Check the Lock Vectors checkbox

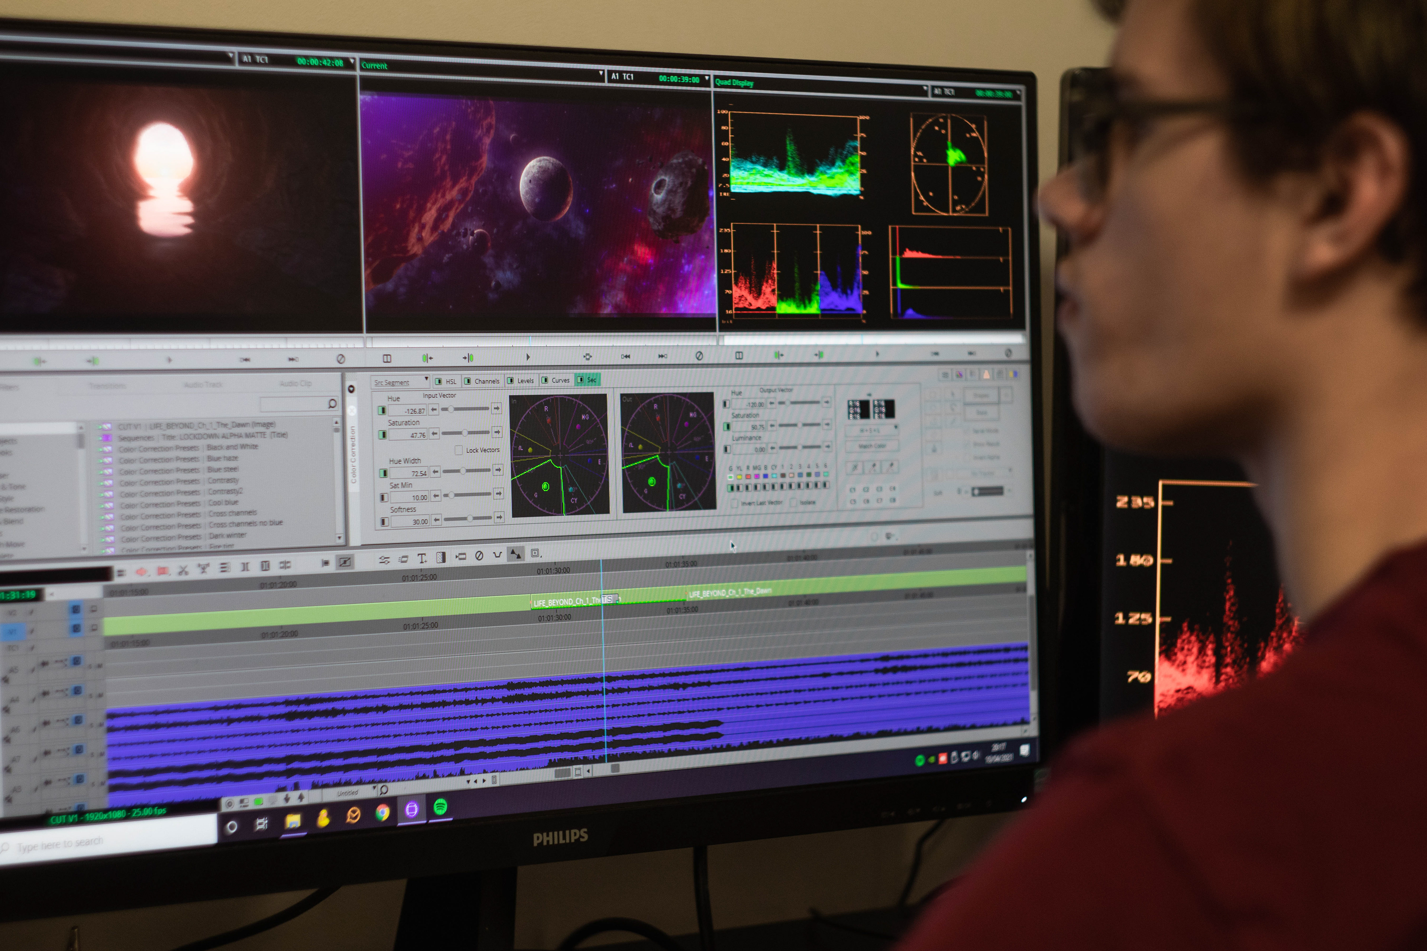(459, 451)
